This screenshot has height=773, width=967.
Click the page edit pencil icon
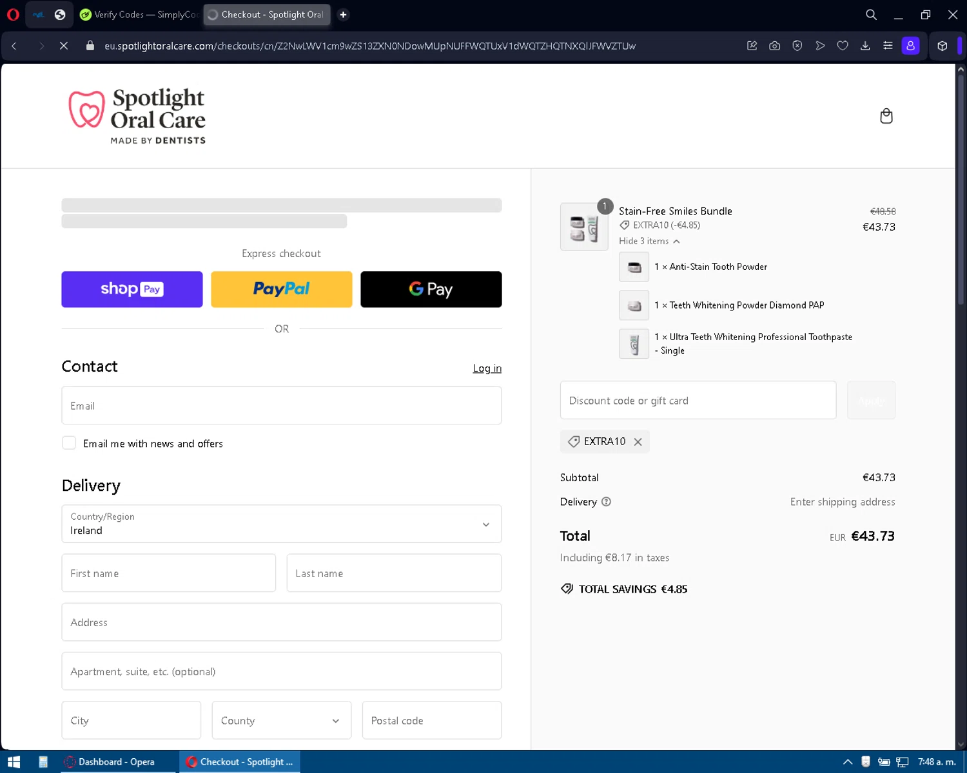[752, 46]
